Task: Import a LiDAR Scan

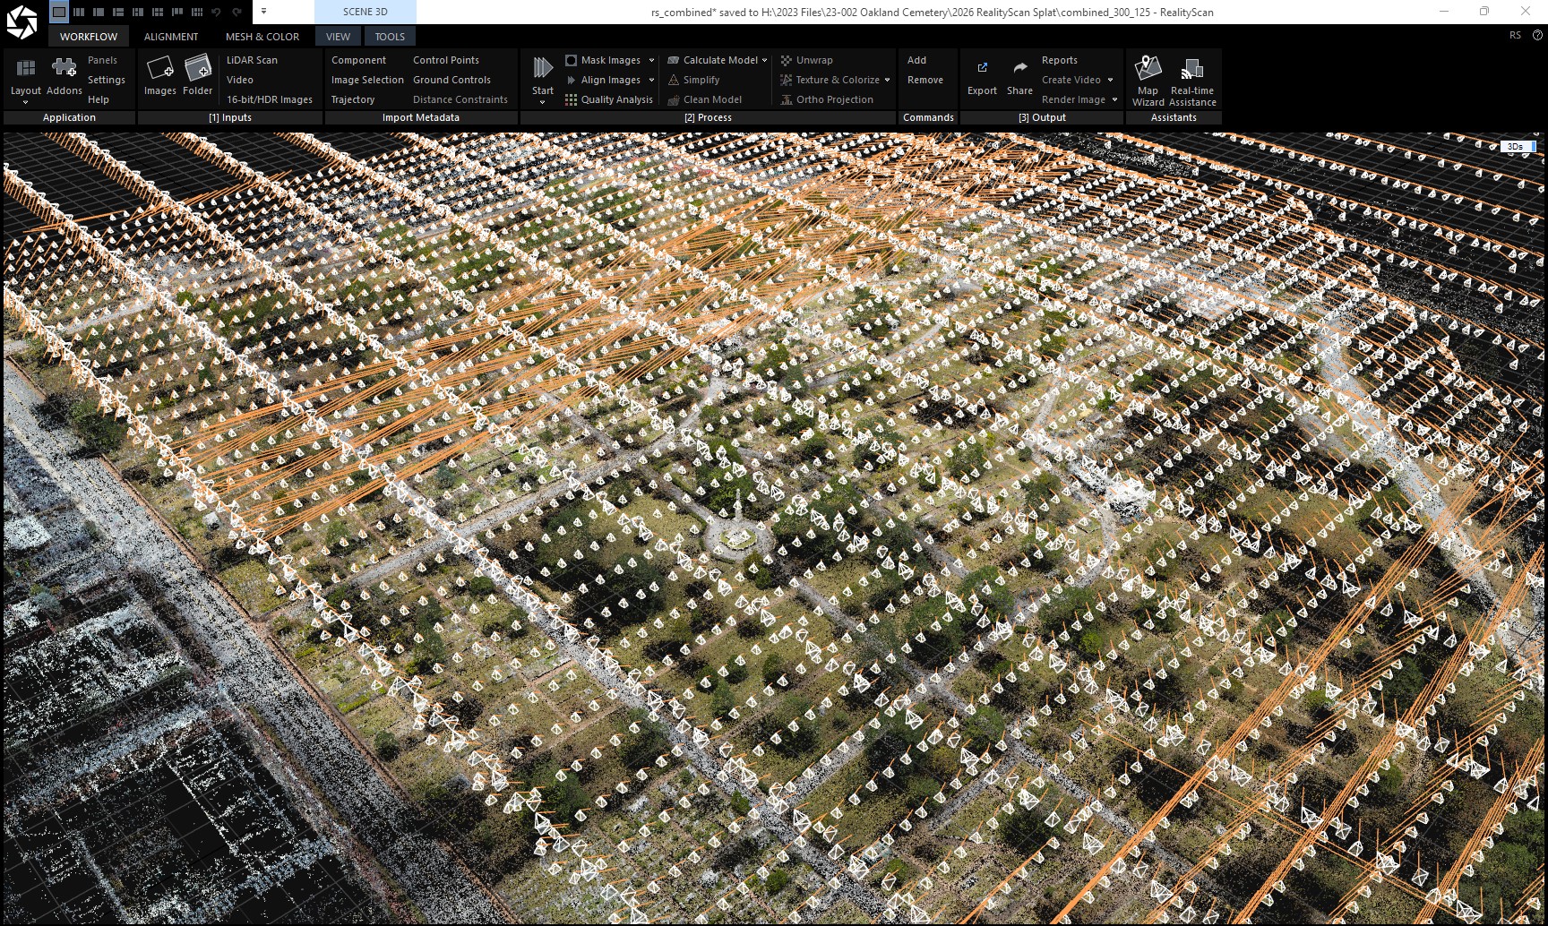Action: pos(252,60)
